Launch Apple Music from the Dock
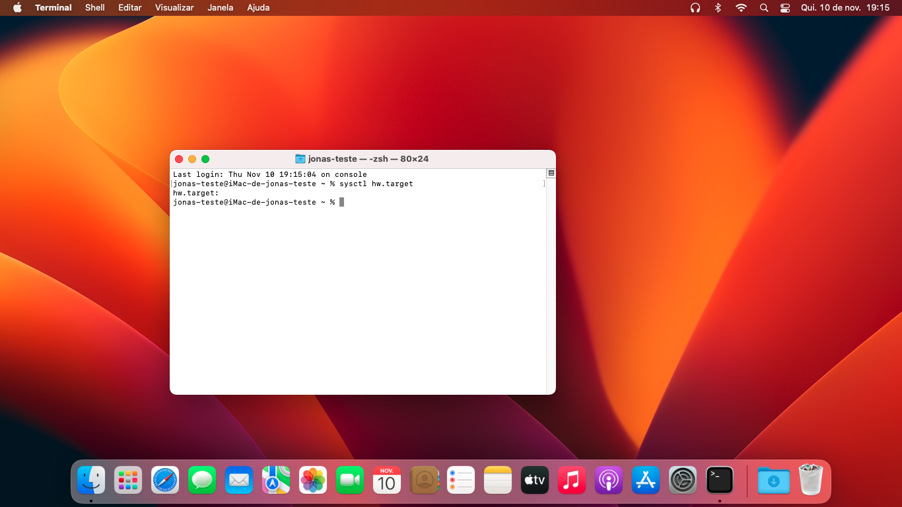Viewport: 902px width, 507px height. coord(571,480)
